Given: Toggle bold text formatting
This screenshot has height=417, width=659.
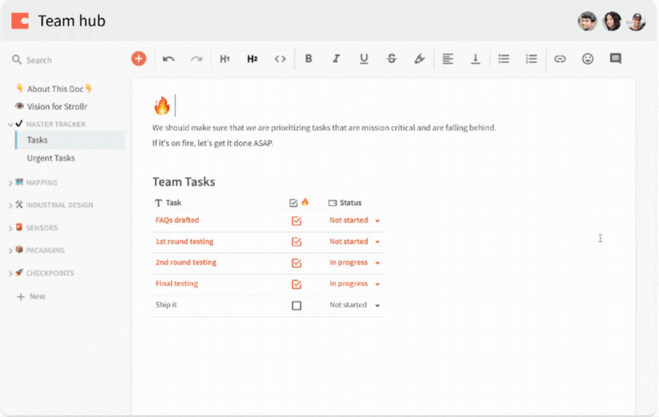Looking at the screenshot, I should click(309, 59).
